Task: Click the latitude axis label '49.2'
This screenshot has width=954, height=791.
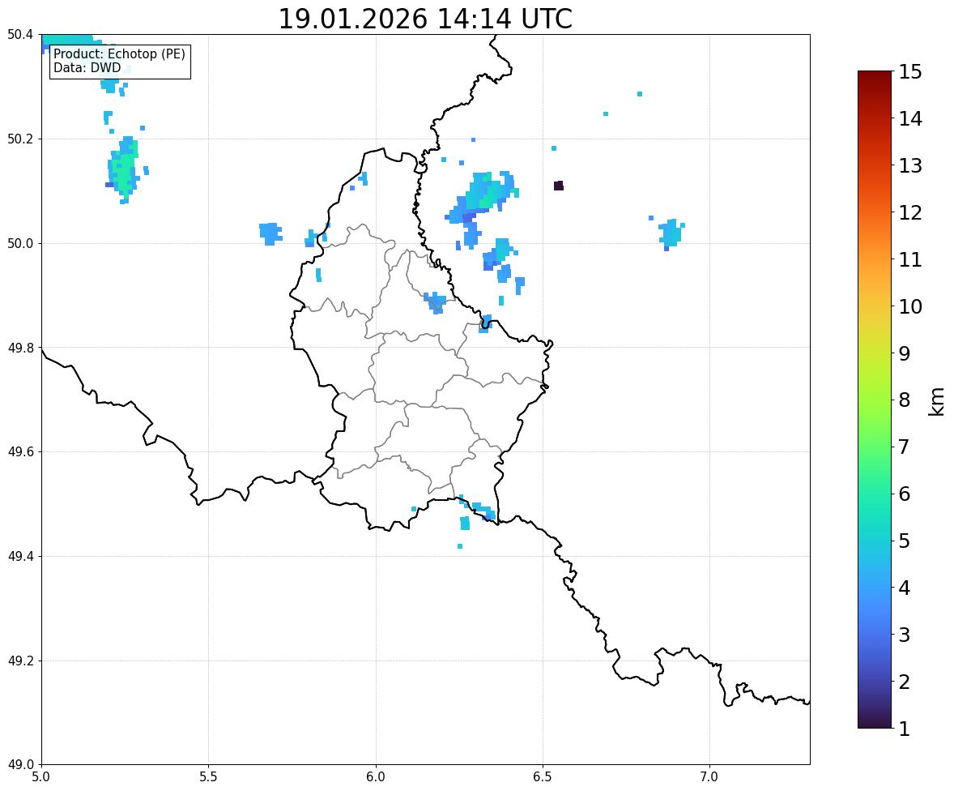Action: click(19, 661)
